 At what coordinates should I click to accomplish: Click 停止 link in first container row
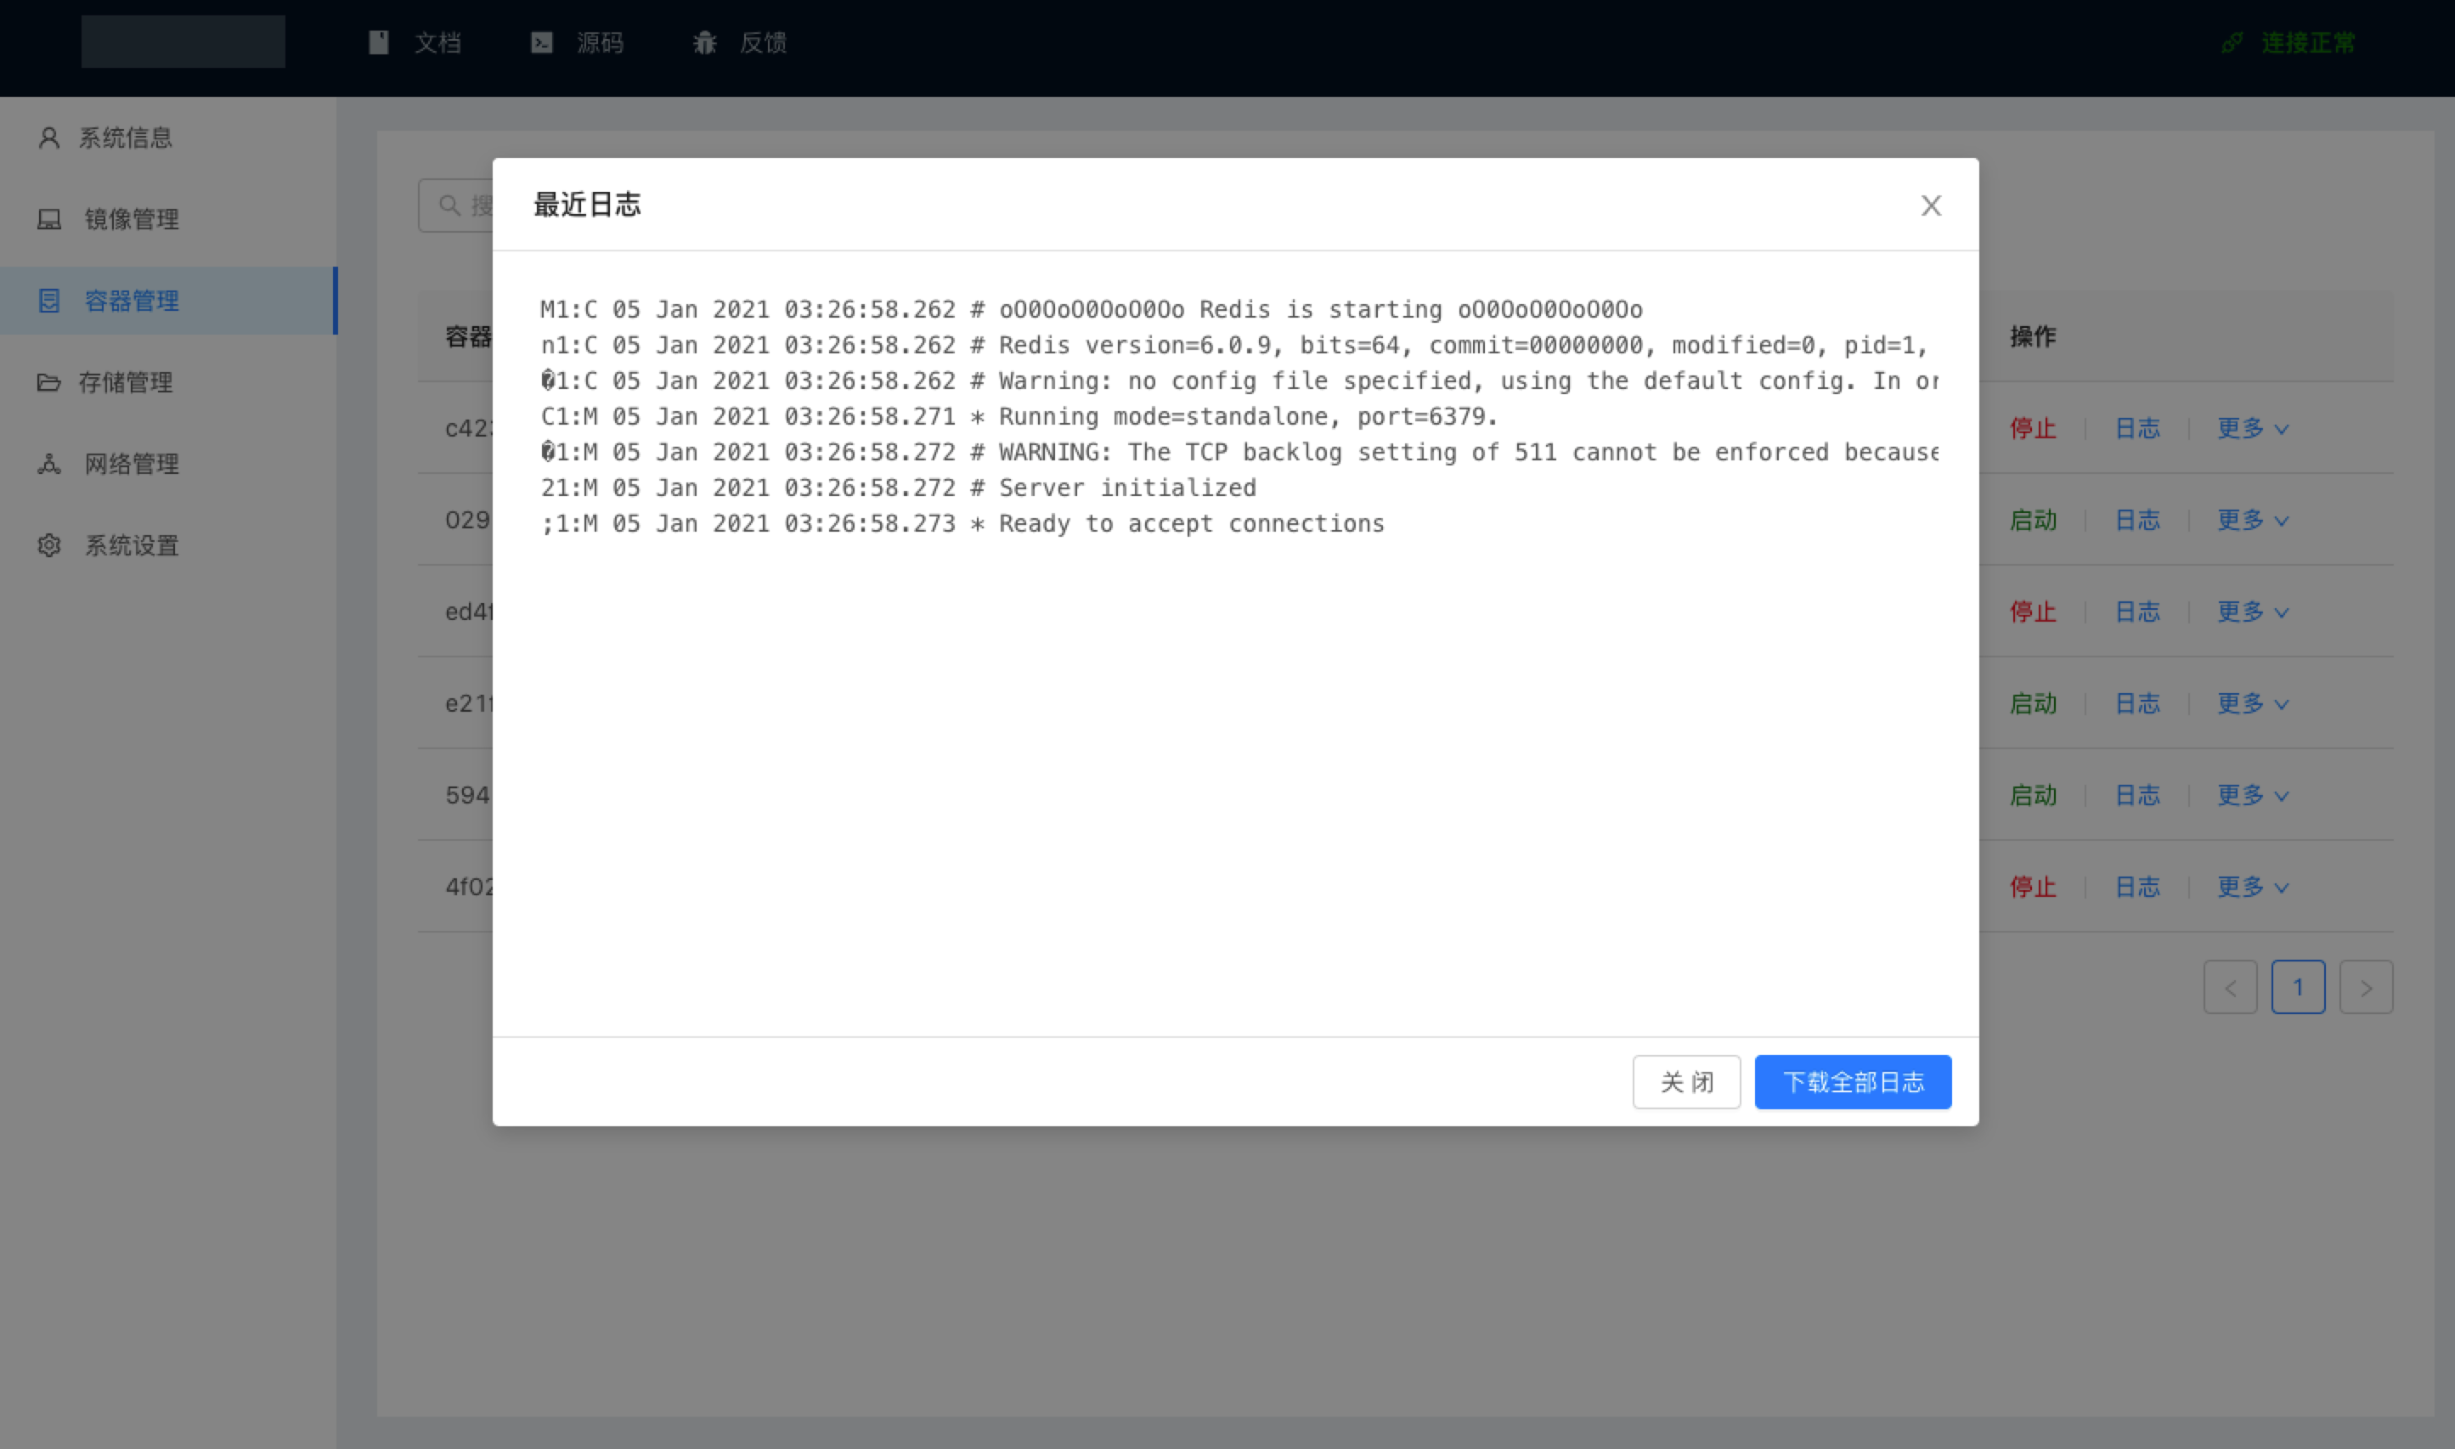coord(2032,428)
